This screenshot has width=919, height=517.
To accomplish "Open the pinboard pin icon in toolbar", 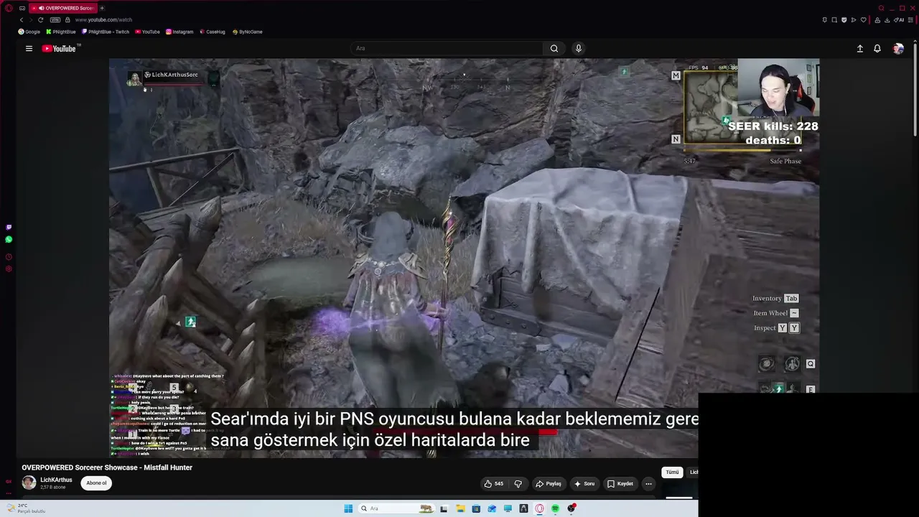I will click(x=825, y=20).
